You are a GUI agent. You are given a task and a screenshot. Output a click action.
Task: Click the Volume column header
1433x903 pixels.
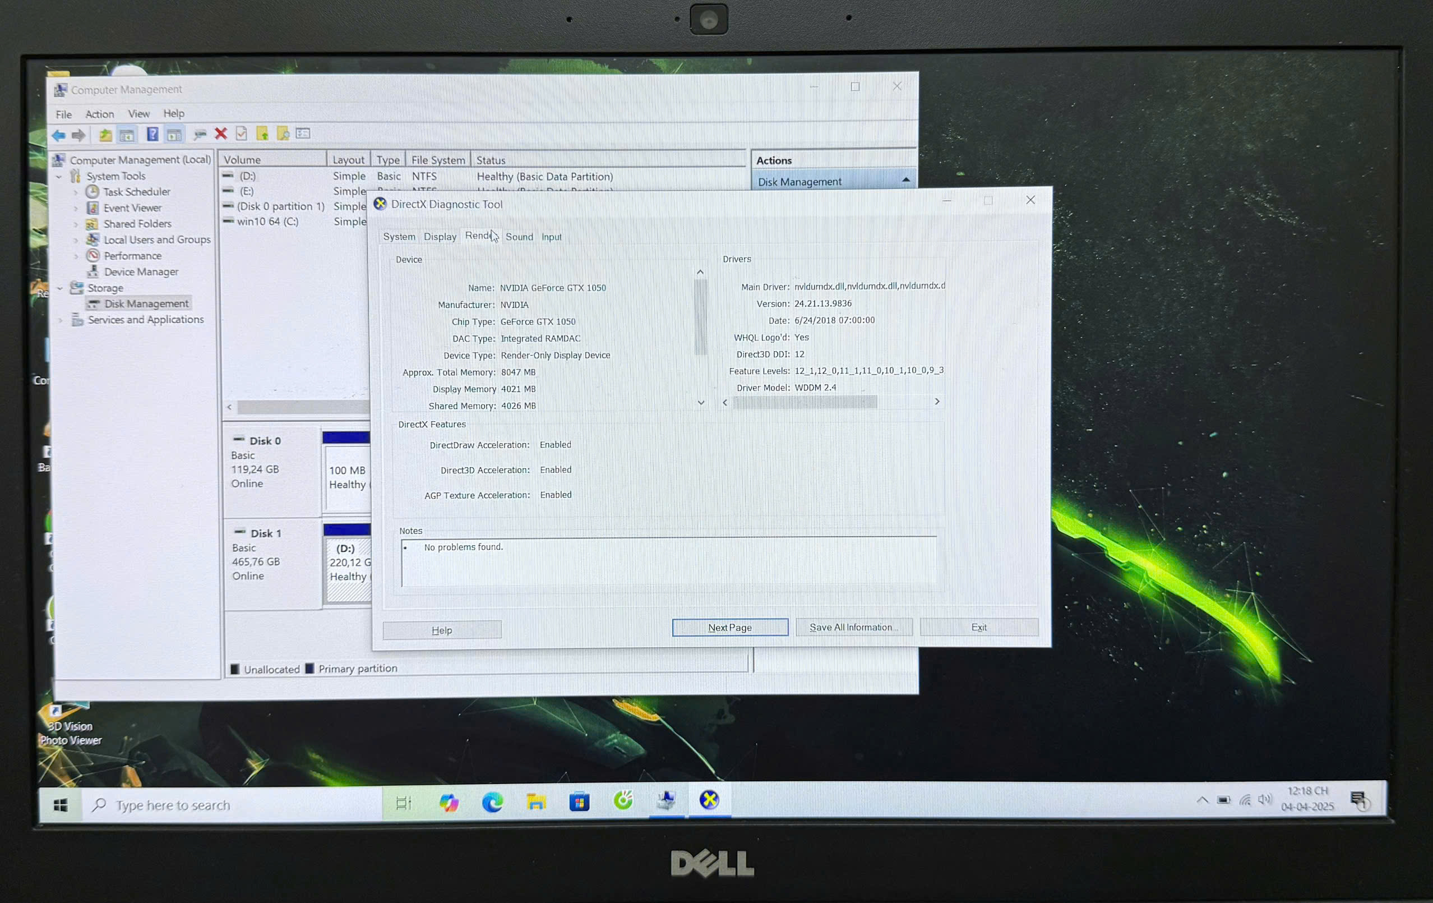point(273,159)
